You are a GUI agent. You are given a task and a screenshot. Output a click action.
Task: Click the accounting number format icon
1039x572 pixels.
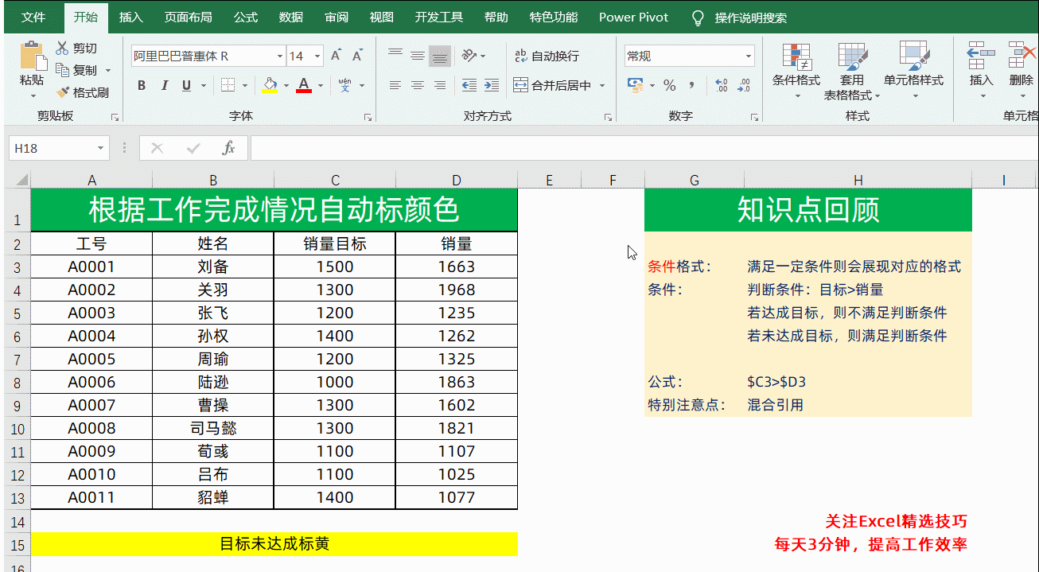tap(635, 85)
